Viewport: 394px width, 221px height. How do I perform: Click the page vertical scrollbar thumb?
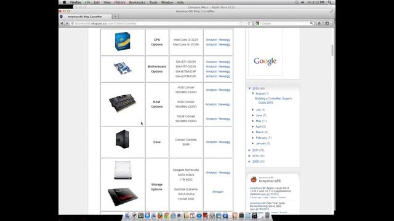point(332,50)
